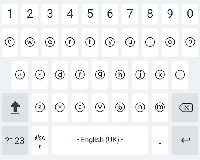Switch to symbols with the ?123 key
Screen dimensions: 200x160
(x=15, y=140)
